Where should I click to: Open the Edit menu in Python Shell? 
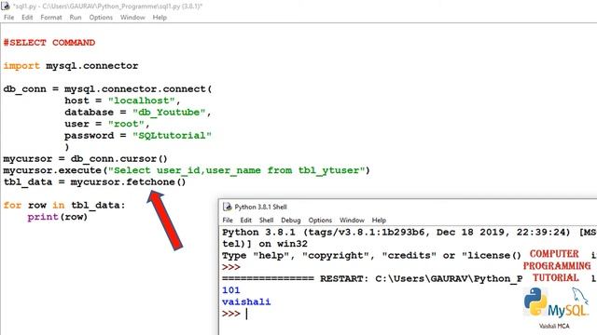coord(245,221)
